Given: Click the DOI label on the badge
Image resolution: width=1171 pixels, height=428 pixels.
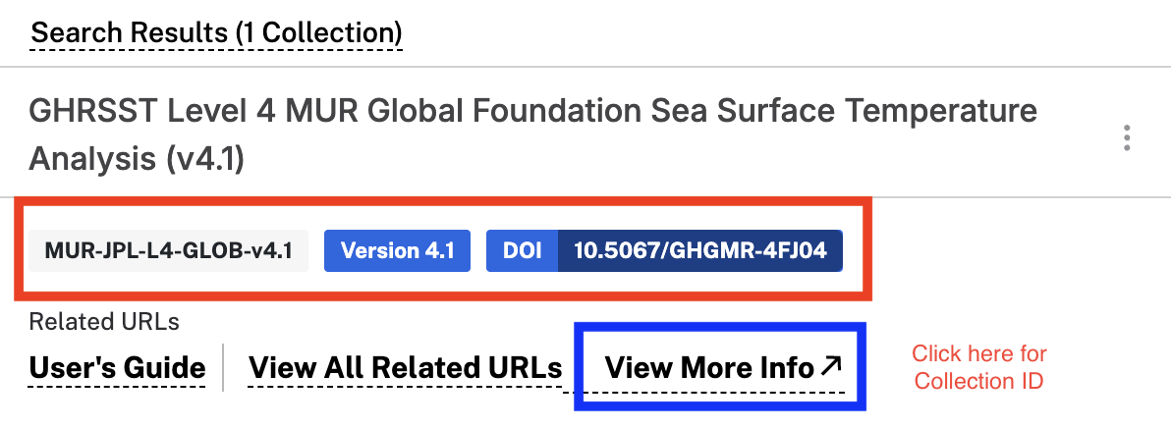Looking at the screenshot, I should 522,250.
